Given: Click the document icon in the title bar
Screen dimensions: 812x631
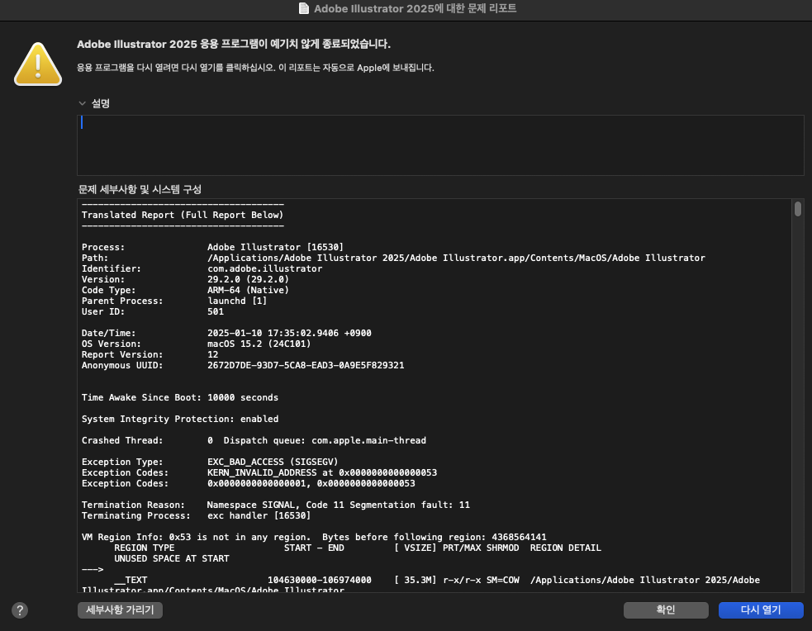Looking at the screenshot, I should (303, 8).
